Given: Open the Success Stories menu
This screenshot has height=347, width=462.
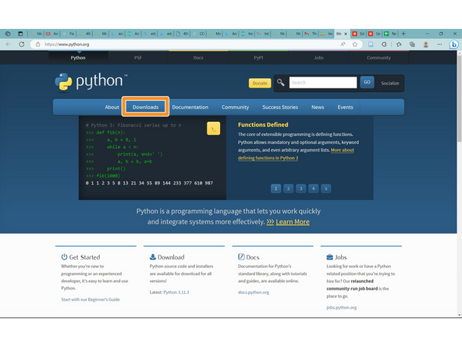Looking at the screenshot, I should [x=280, y=107].
